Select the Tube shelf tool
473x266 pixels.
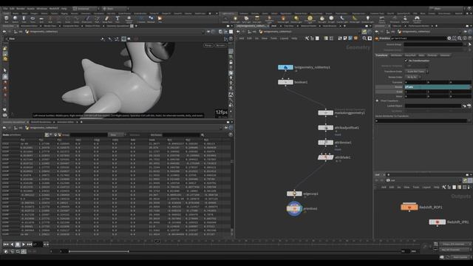click(24, 19)
